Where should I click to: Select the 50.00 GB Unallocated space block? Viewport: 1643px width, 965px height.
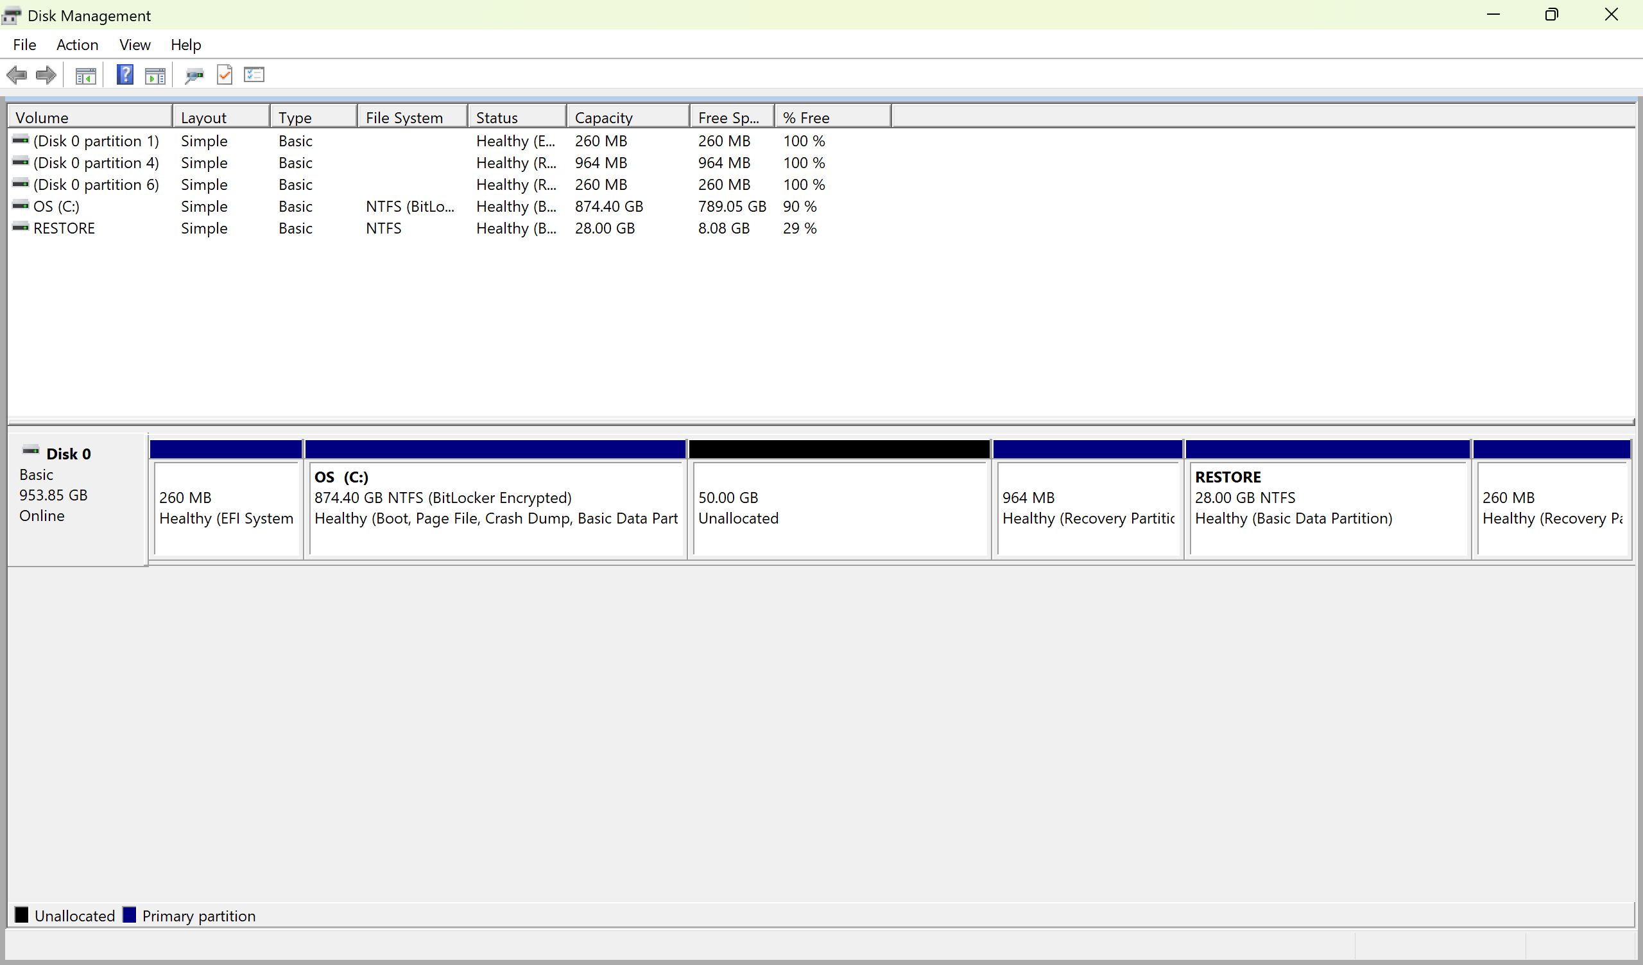pyautogui.click(x=839, y=499)
